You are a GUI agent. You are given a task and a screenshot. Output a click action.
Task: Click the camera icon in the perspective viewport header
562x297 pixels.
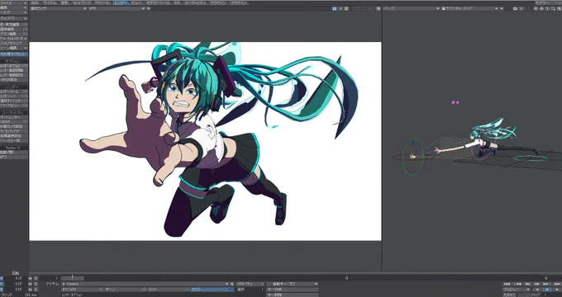(515, 8)
